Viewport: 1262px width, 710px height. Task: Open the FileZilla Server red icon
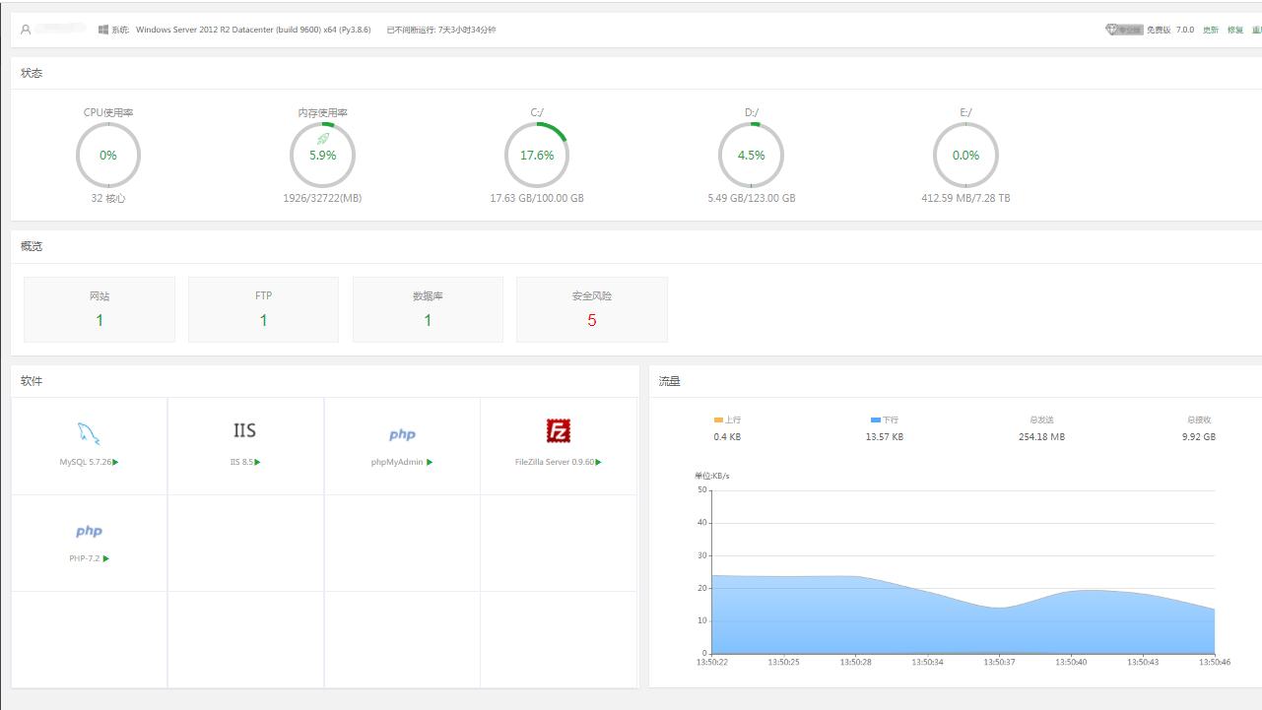[x=559, y=430]
